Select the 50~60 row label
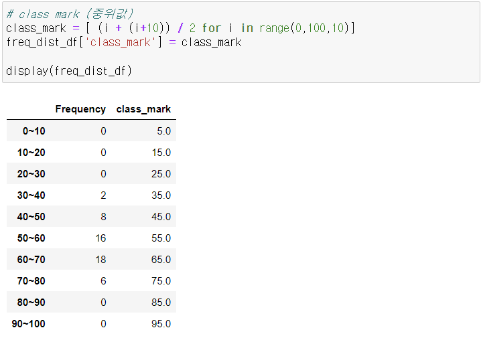Image resolution: width=481 pixels, height=338 pixels. 31,238
